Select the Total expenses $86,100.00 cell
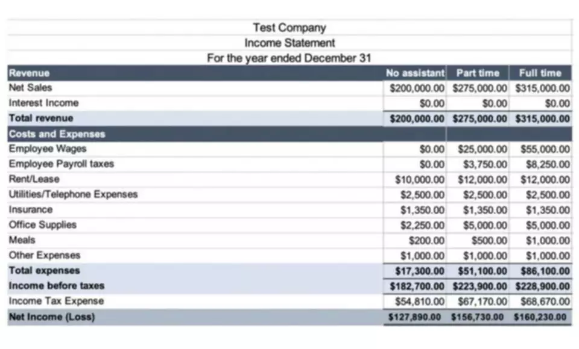 pyautogui.click(x=540, y=271)
